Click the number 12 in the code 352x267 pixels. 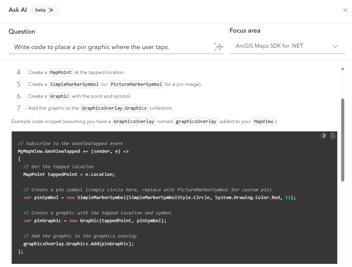[x=288, y=197]
